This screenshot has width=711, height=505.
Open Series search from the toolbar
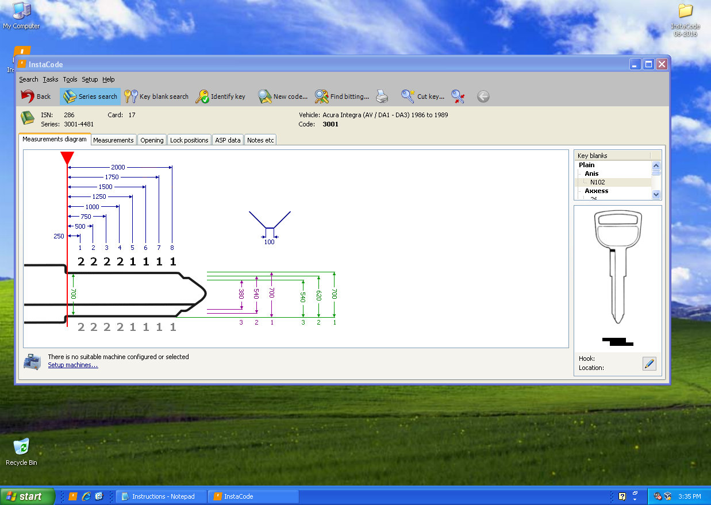(90, 97)
